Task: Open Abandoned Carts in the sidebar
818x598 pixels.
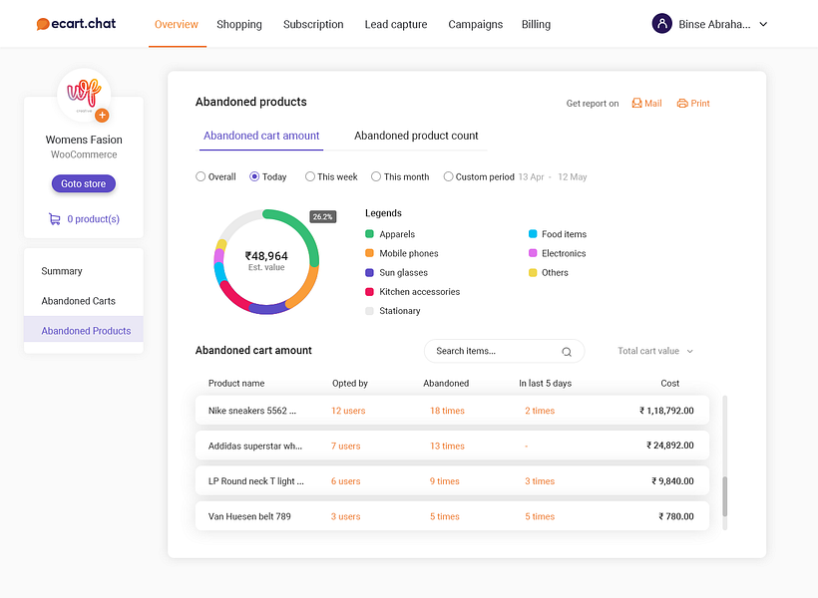Action: click(78, 301)
